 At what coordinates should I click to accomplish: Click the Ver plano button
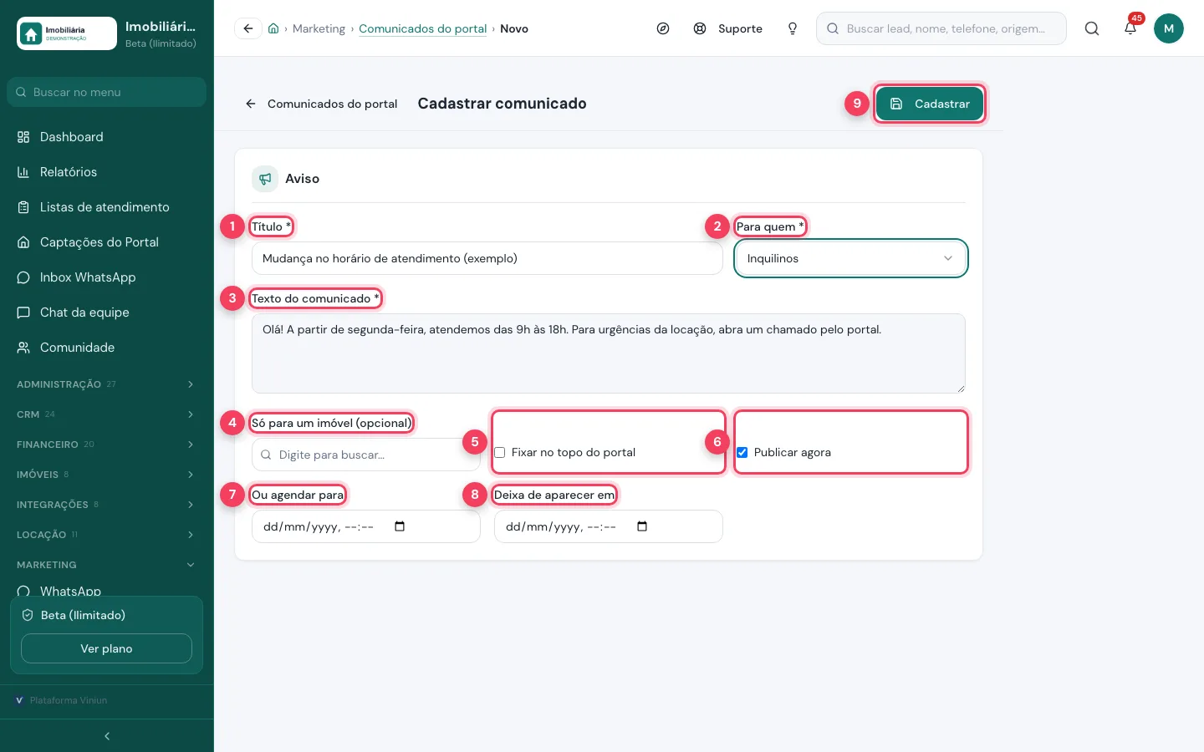point(106,648)
